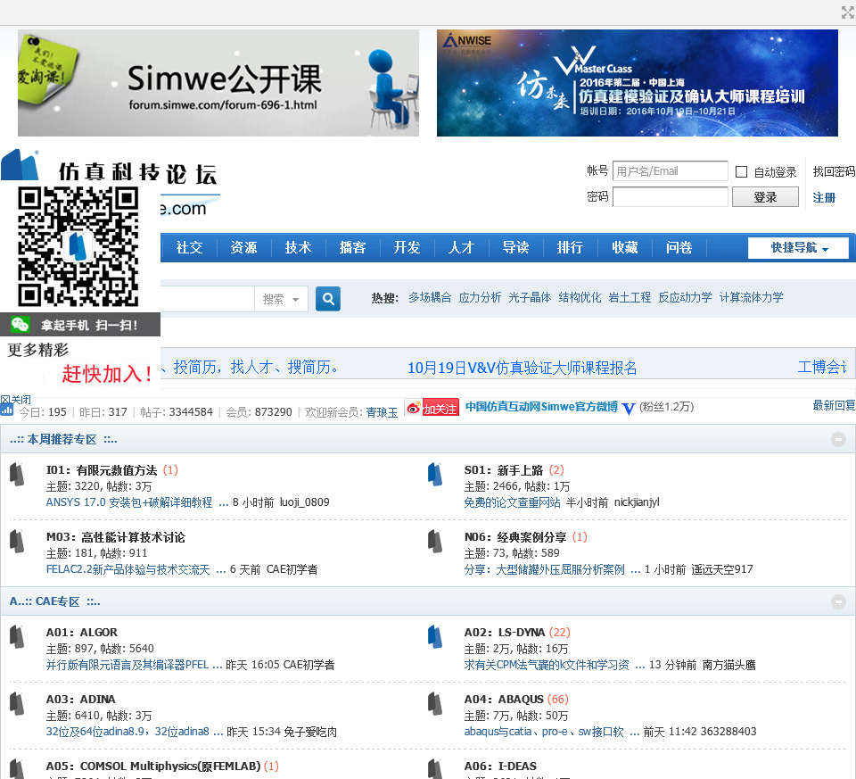Open thread 分享: 大型储罐外压屈服分析案例
Image resolution: width=856 pixels, height=779 pixels.
[544, 570]
